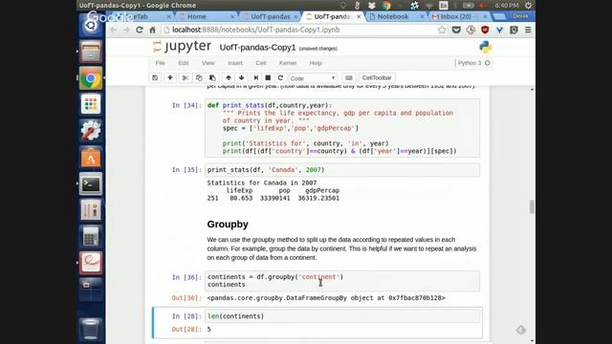The image size is (612, 344).
Task: Open Google Chrome from the launcher
Action: 91,78
